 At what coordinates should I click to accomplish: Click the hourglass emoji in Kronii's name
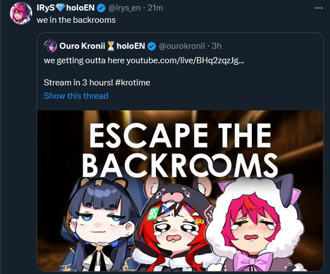pos(111,46)
